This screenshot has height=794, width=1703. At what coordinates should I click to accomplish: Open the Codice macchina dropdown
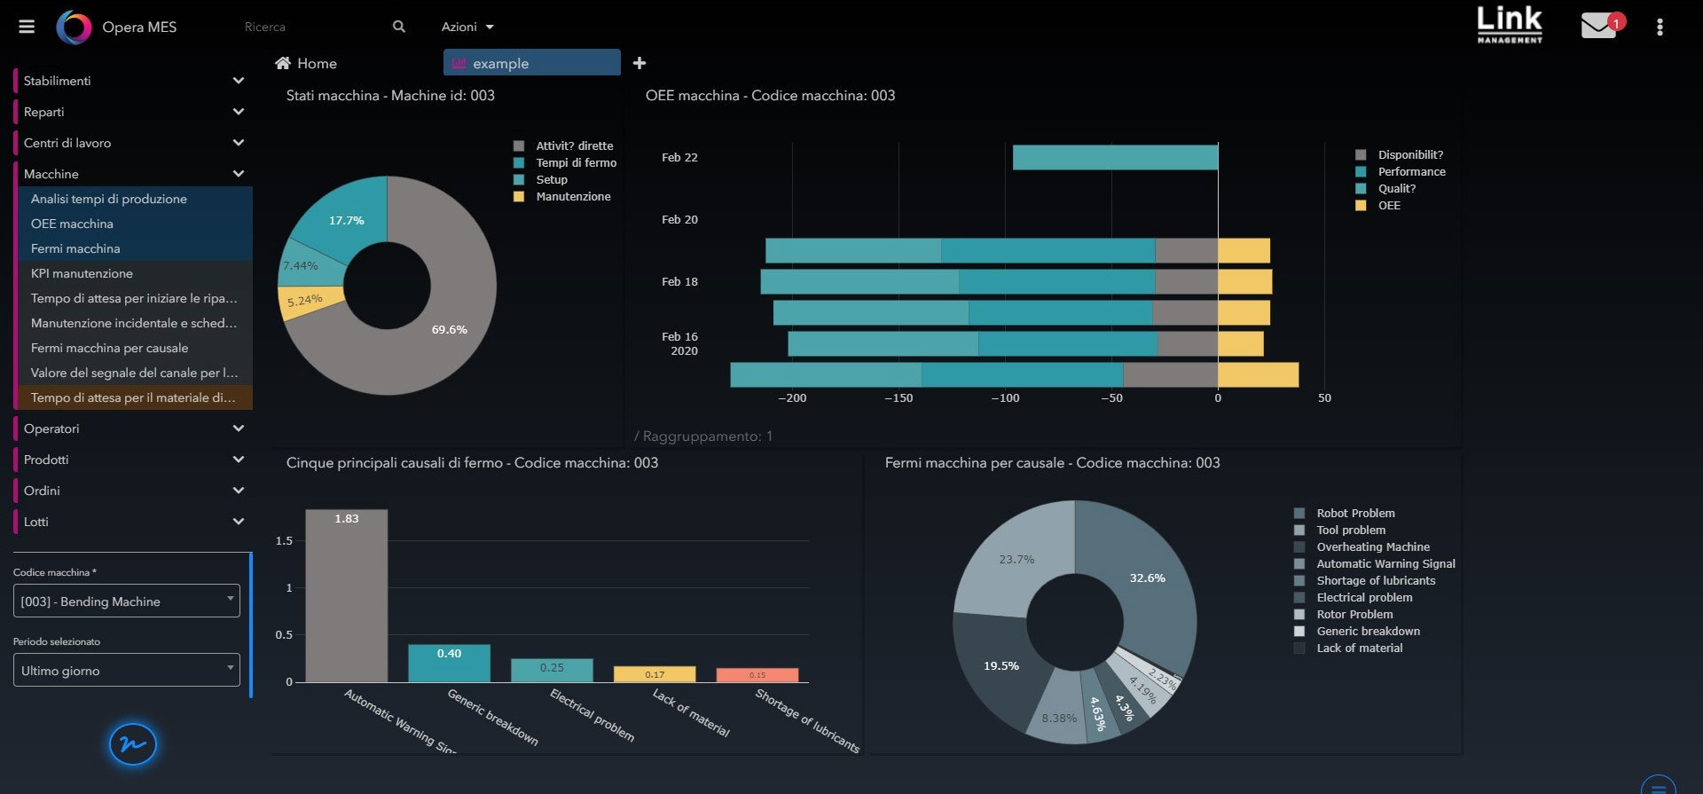[x=127, y=601]
